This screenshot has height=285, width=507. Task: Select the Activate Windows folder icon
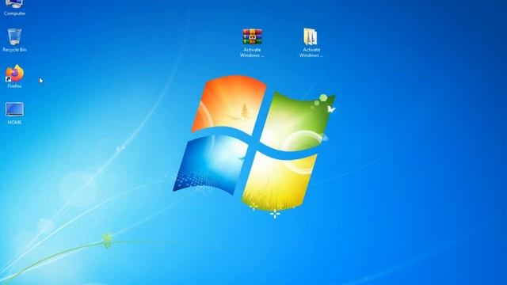[311, 36]
